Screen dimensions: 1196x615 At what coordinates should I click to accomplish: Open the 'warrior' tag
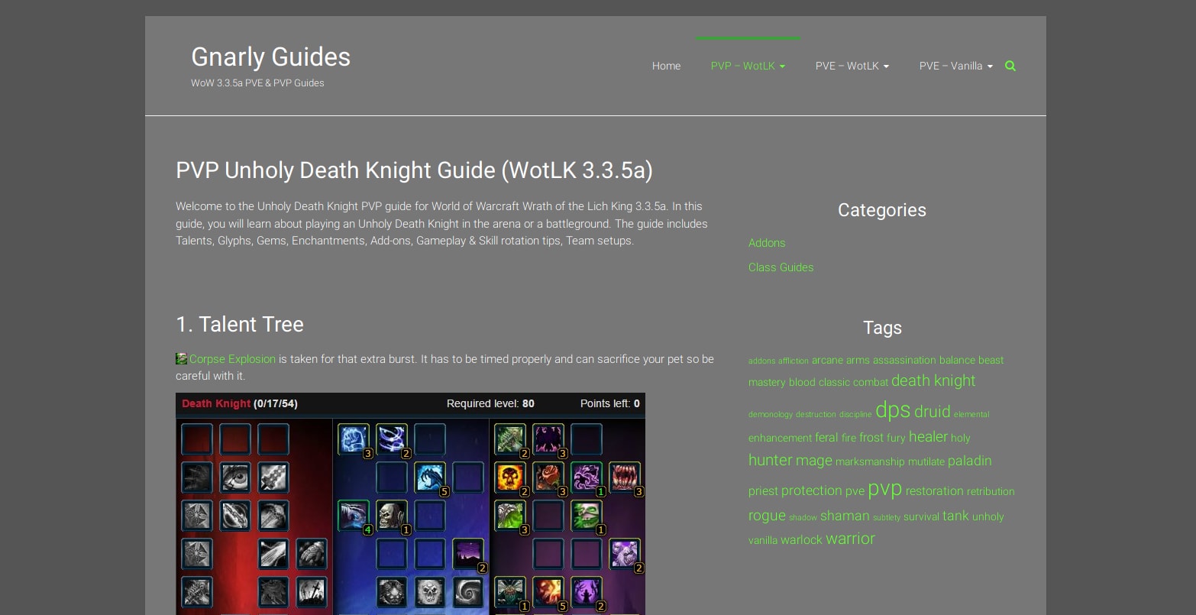[x=850, y=539]
